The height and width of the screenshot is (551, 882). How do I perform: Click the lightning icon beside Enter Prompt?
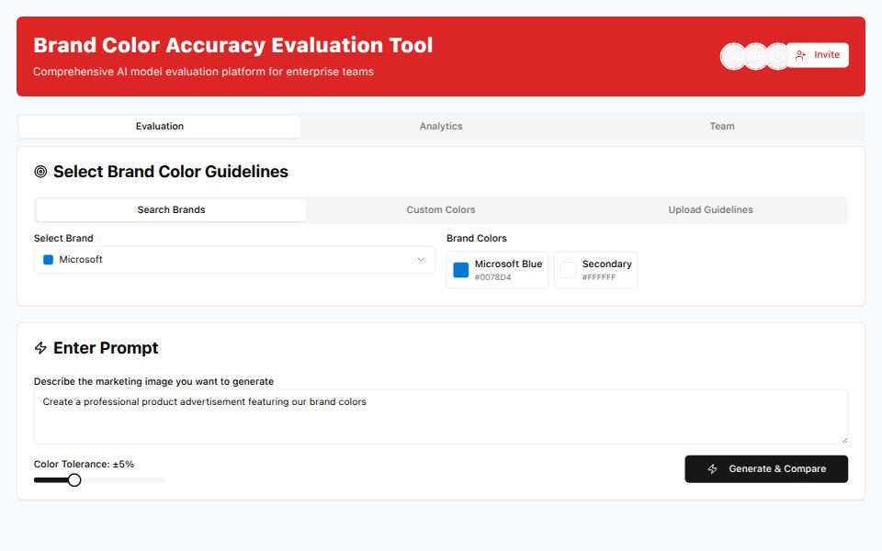click(x=40, y=348)
